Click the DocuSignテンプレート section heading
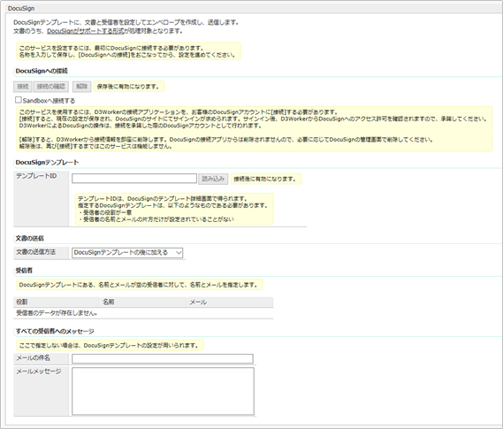The width and height of the screenshot is (503, 429). point(47,163)
